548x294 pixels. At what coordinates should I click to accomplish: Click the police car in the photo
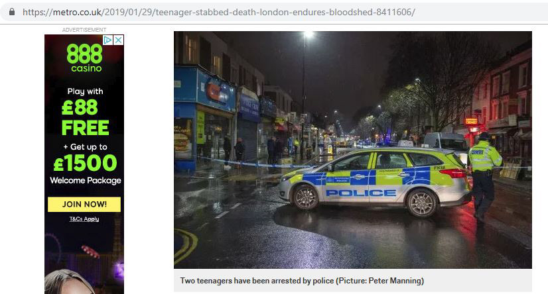[x=376, y=181]
